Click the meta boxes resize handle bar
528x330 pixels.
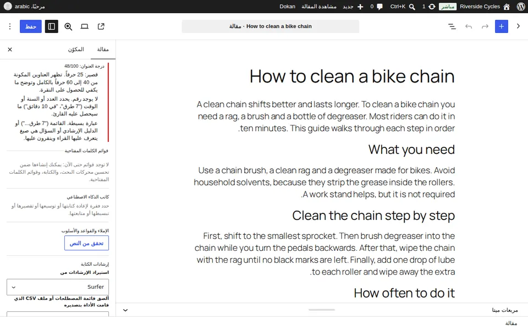click(322, 310)
